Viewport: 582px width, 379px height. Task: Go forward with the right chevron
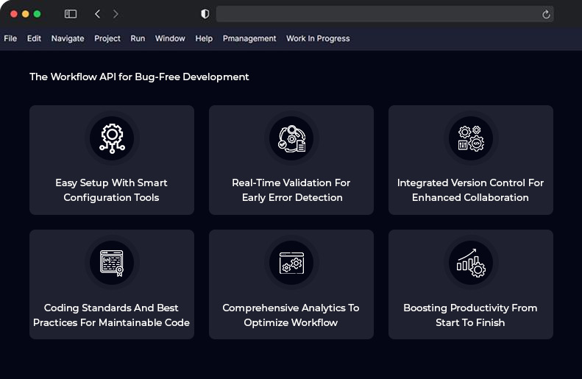116,14
